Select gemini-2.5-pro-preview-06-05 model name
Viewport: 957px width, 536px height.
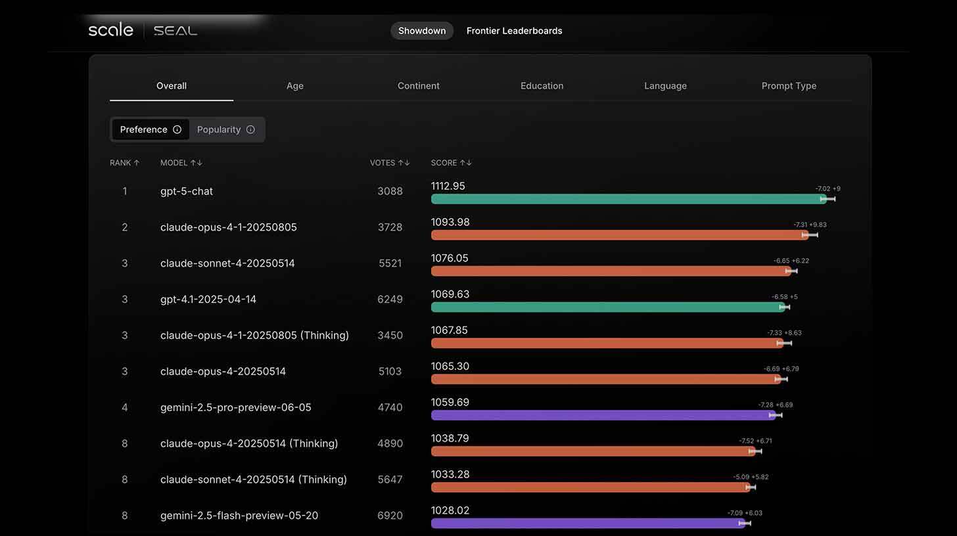click(236, 408)
